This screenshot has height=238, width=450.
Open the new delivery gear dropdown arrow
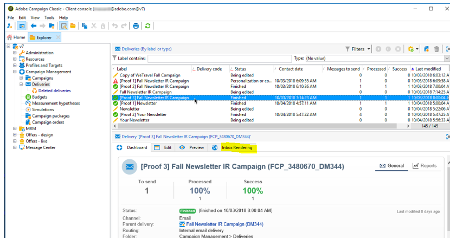click(x=418, y=49)
